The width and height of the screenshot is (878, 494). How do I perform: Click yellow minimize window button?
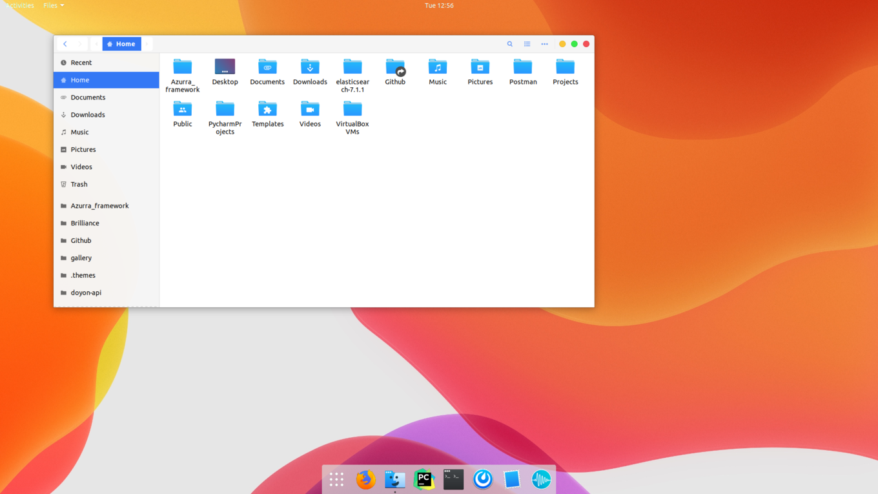pos(562,44)
